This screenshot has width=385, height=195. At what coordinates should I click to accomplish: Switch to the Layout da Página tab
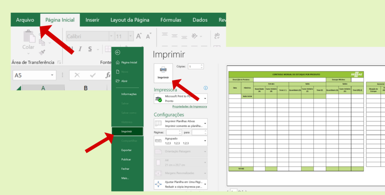click(x=130, y=20)
